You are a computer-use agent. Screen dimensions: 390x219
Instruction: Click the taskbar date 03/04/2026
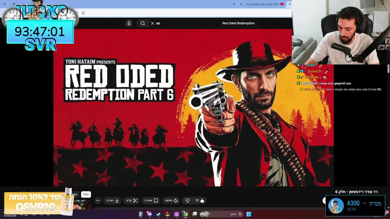pos(10,216)
